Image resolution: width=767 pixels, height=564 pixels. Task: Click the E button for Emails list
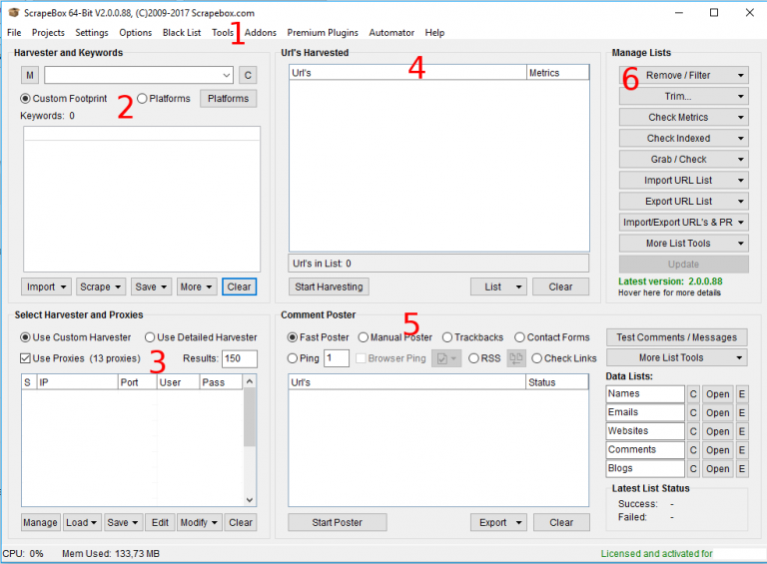[742, 412]
